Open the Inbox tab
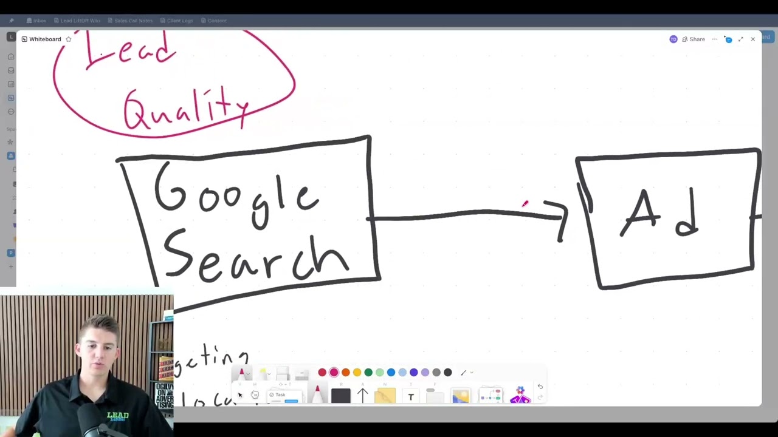Image resolution: width=778 pixels, height=437 pixels. (x=36, y=21)
